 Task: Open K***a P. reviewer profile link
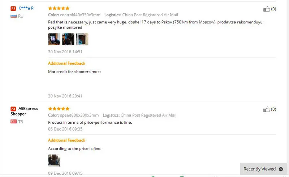tap(26, 8)
